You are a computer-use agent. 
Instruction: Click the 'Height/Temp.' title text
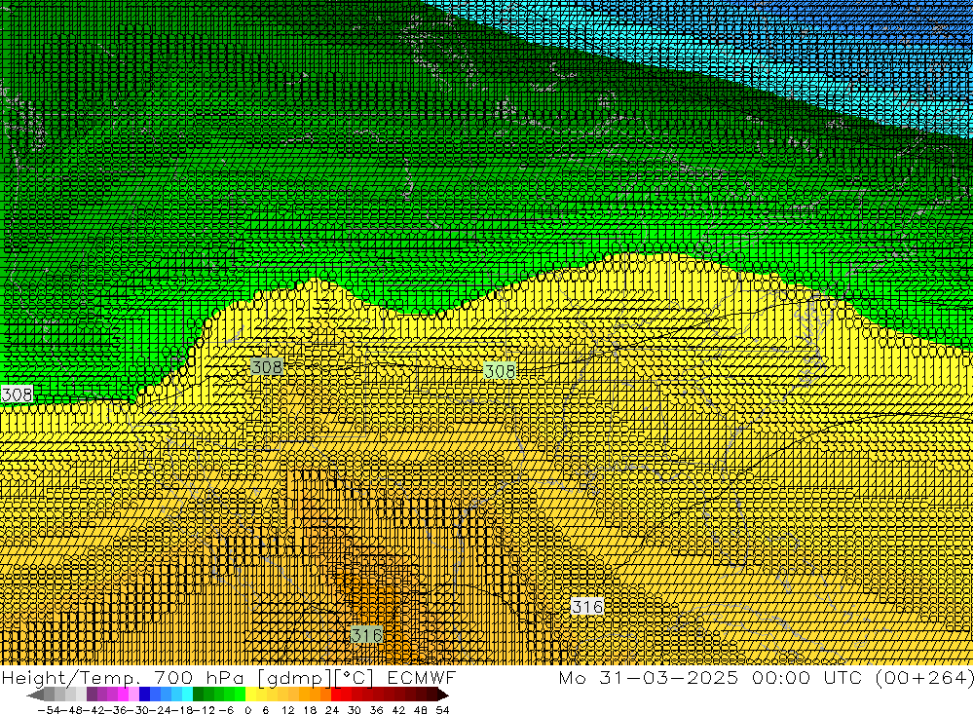72,678
